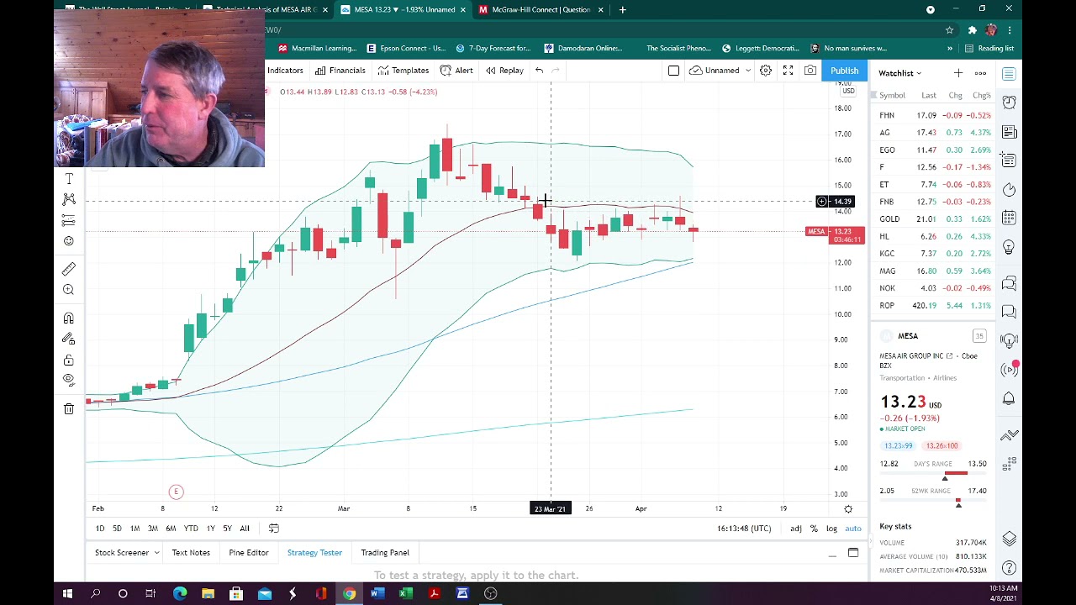Set chart range to 1M

point(134,529)
